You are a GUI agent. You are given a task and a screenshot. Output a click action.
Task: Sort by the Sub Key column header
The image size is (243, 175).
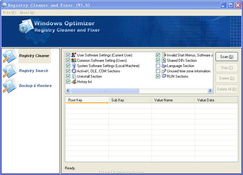[x=130, y=100]
